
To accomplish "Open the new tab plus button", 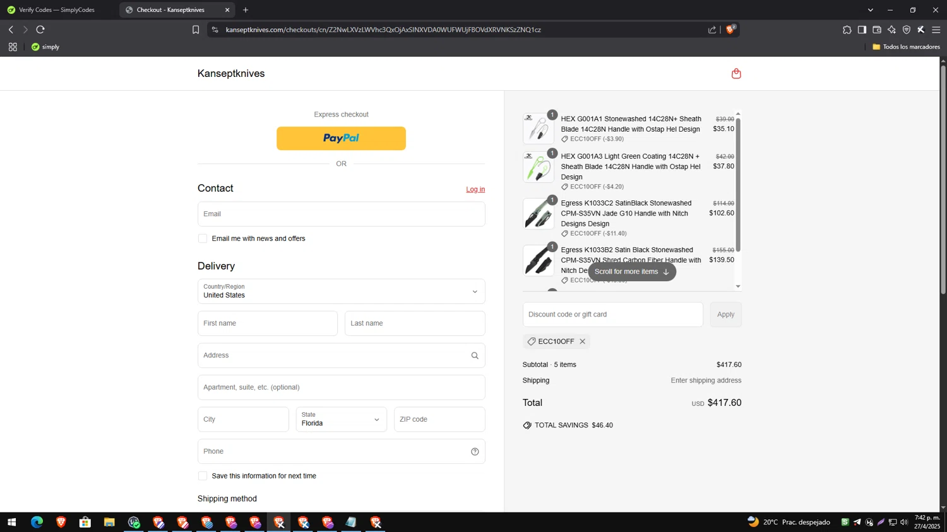I will tap(246, 10).
